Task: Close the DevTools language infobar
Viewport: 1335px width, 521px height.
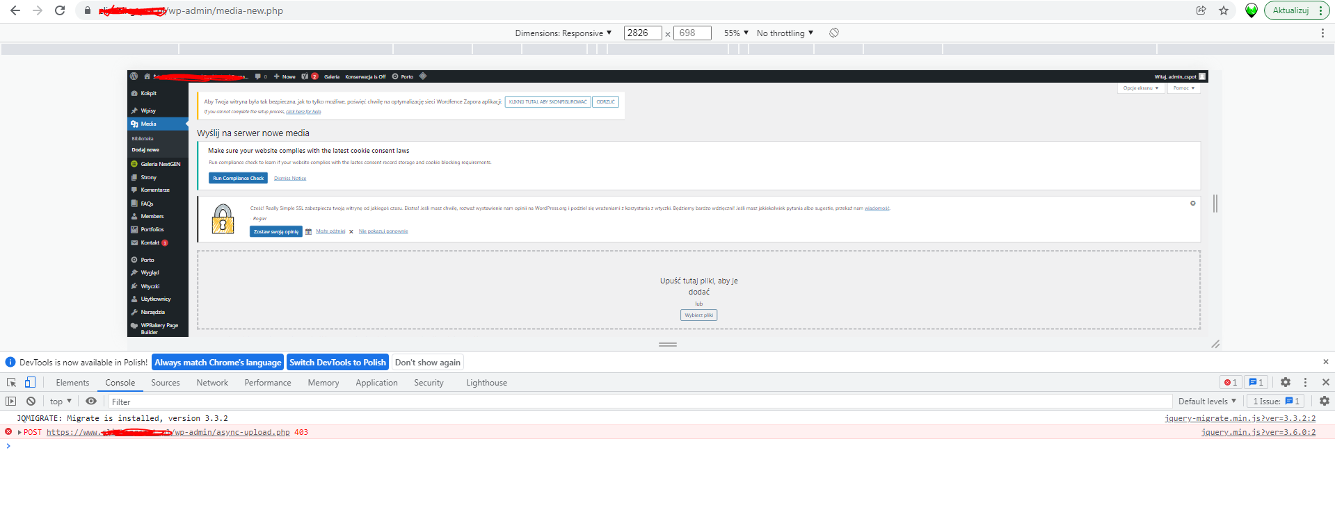Action: pyautogui.click(x=1325, y=362)
